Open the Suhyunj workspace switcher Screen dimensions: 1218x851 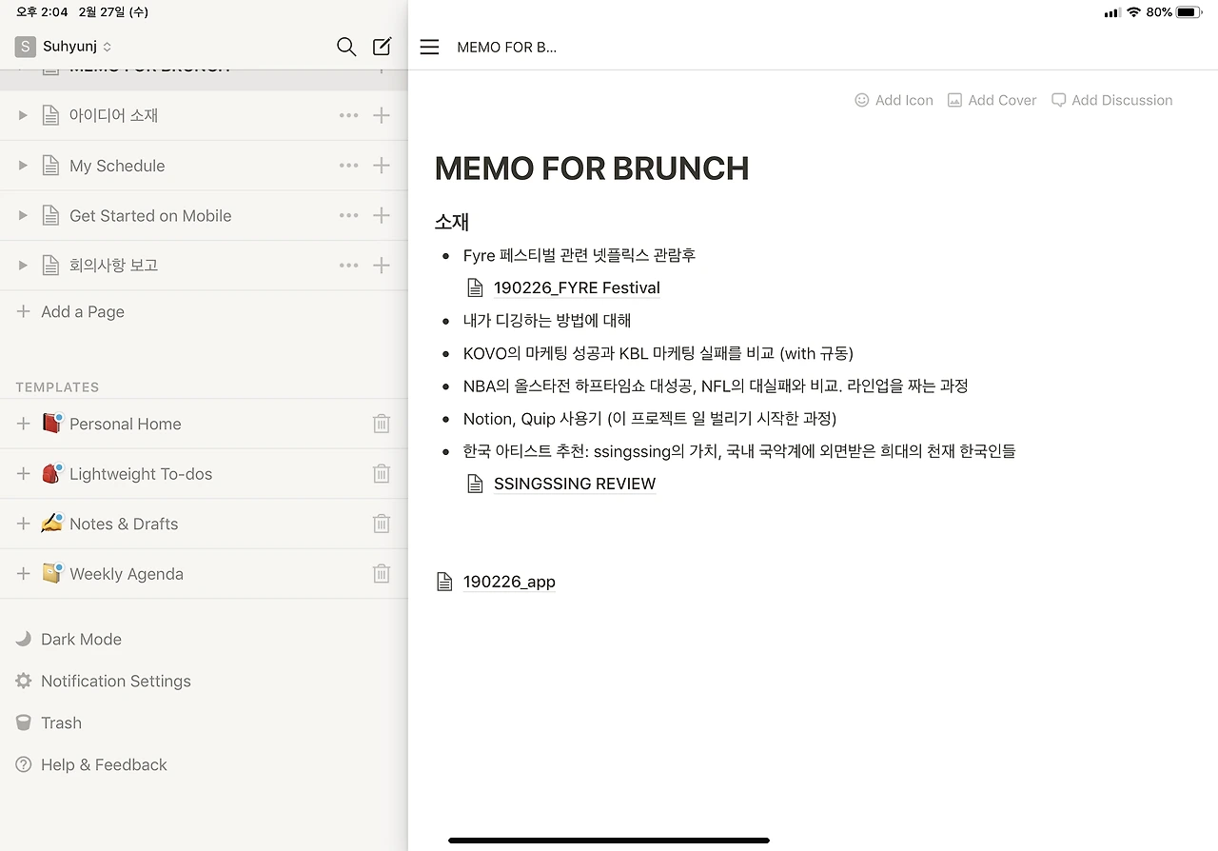[64, 47]
